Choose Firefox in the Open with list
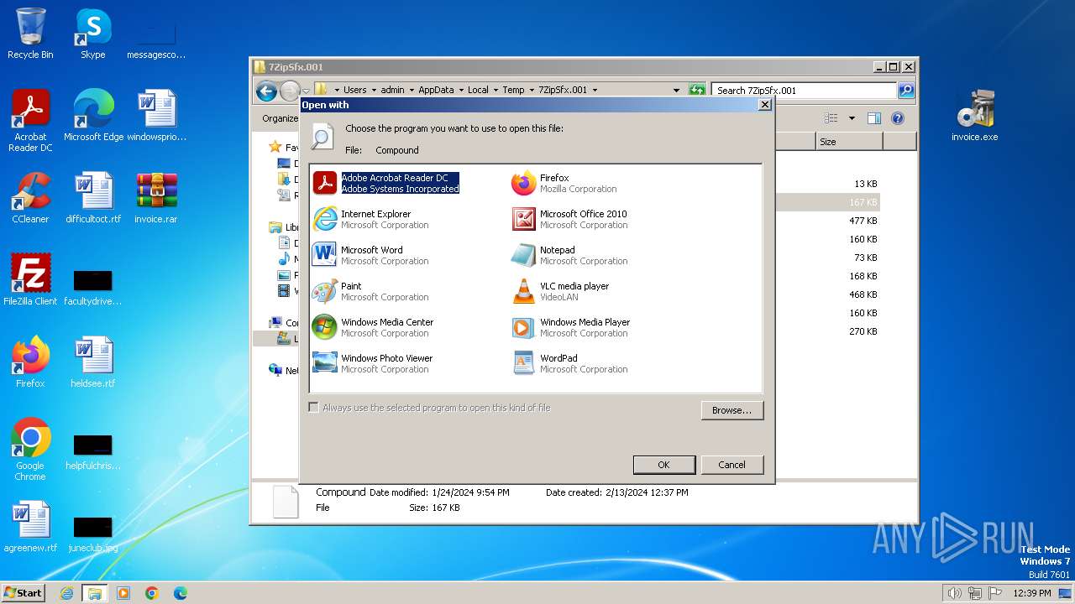Image resolution: width=1075 pixels, height=604 pixels. point(564,183)
